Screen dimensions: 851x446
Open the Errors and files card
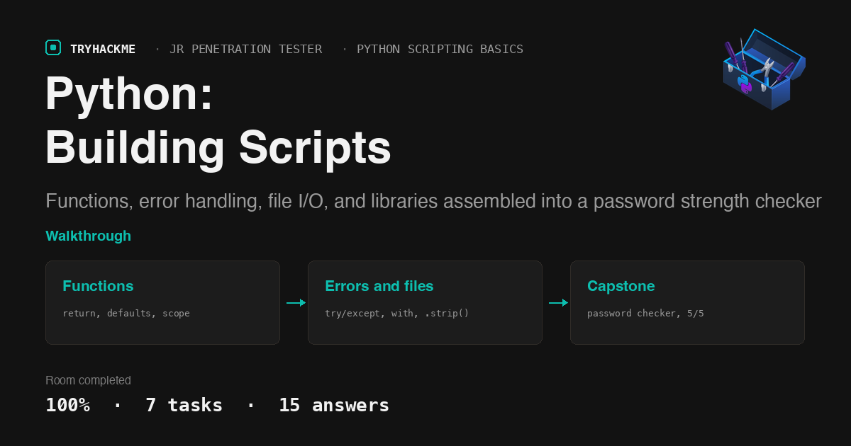pyautogui.click(x=425, y=302)
